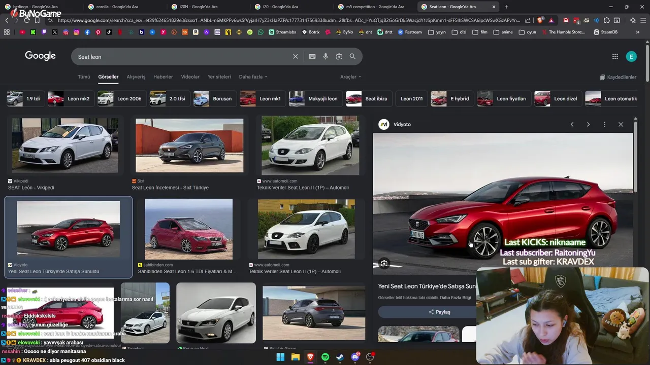Open the Google apps grid

[x=615, y=57]
